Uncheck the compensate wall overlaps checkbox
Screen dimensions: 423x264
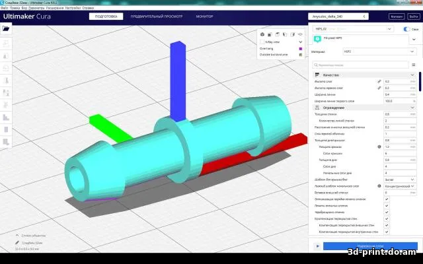[387, 218]
